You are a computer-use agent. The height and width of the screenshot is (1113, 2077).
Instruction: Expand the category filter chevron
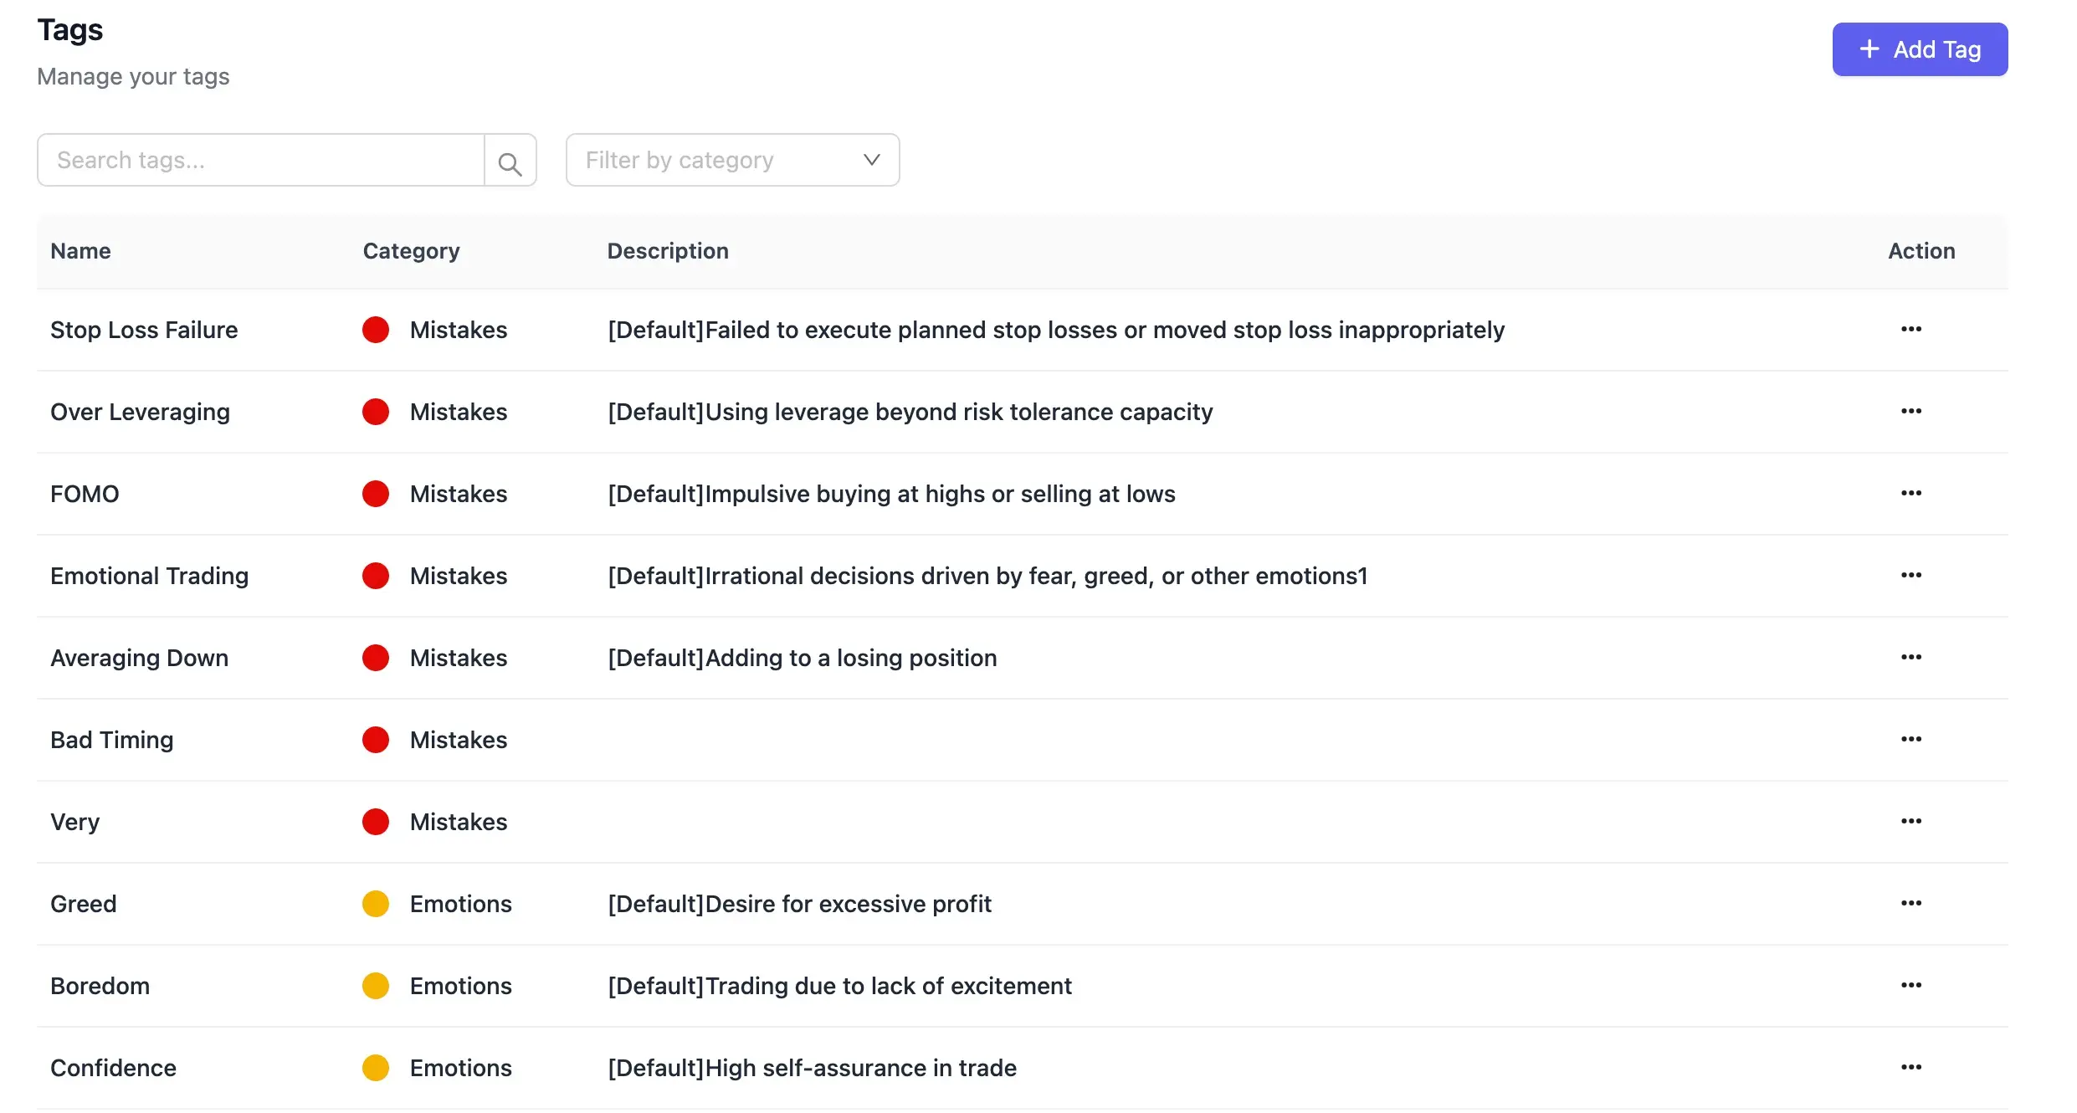(872, 160)
